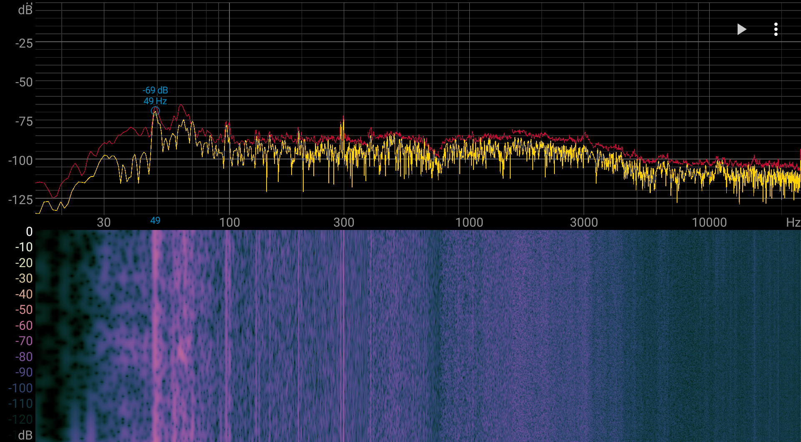Click the -75 dB spectrum axis label
This screenshot has height=442, width=801.
pyautogui.click(x=24, y=121)
